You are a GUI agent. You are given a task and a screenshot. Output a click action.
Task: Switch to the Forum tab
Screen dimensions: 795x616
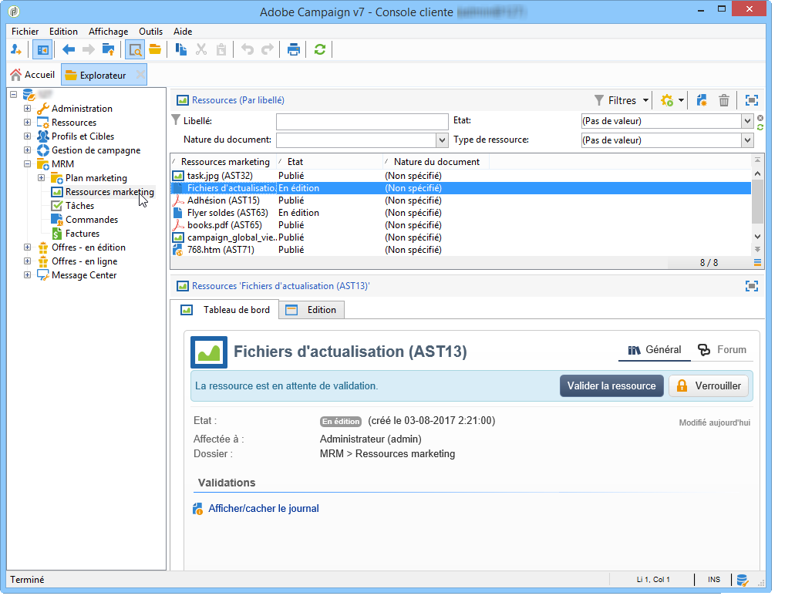[x=723, y=350]
